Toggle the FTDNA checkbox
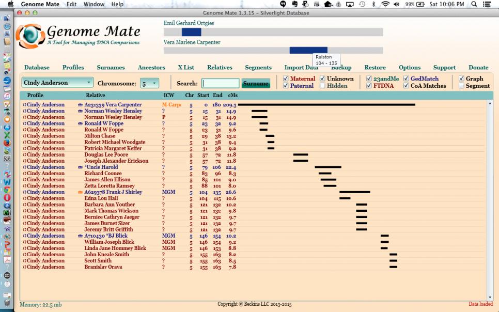This screenshot has height=312, width=499. coord(369,85)
